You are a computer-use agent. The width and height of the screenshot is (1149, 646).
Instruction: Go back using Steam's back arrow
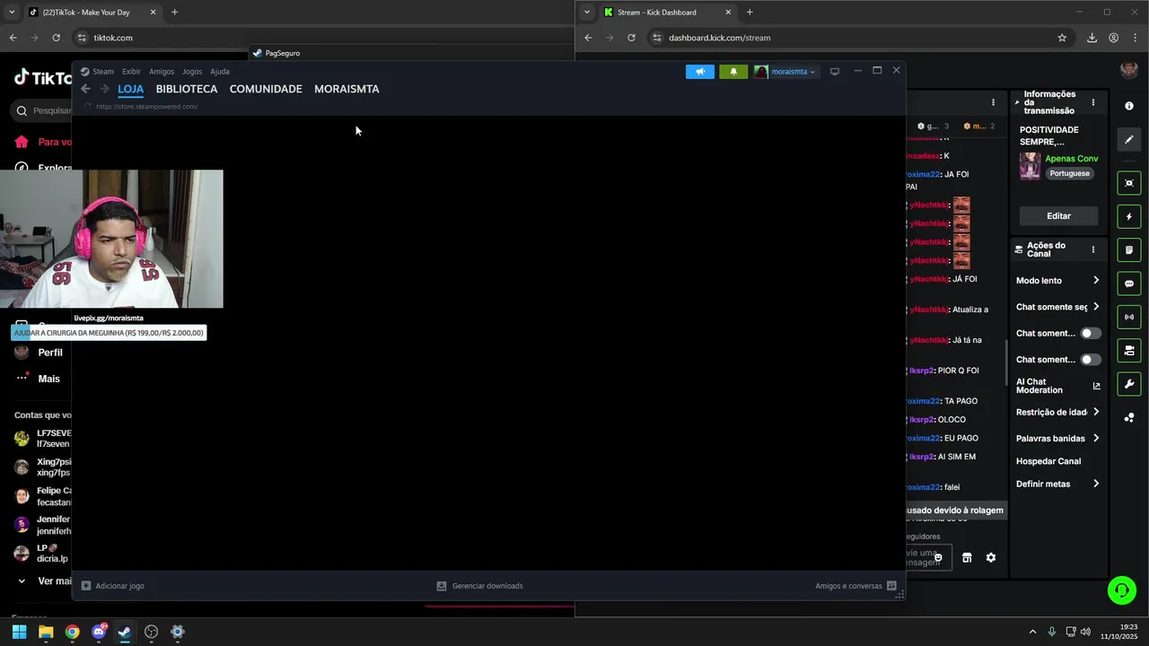click(x=85, y=89)
